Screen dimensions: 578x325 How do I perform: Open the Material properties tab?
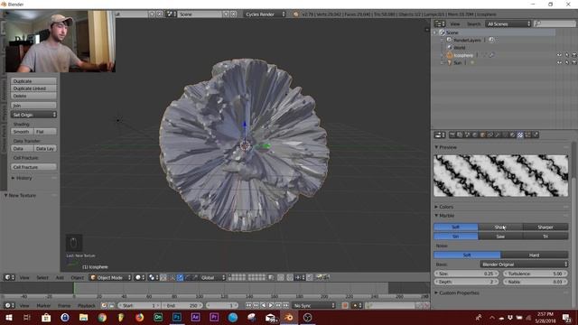(512, 135)
